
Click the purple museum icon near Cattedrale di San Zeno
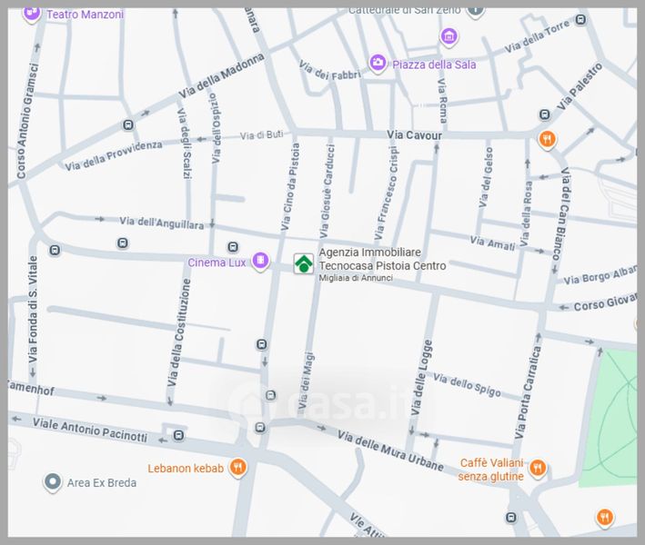[448, 36]
